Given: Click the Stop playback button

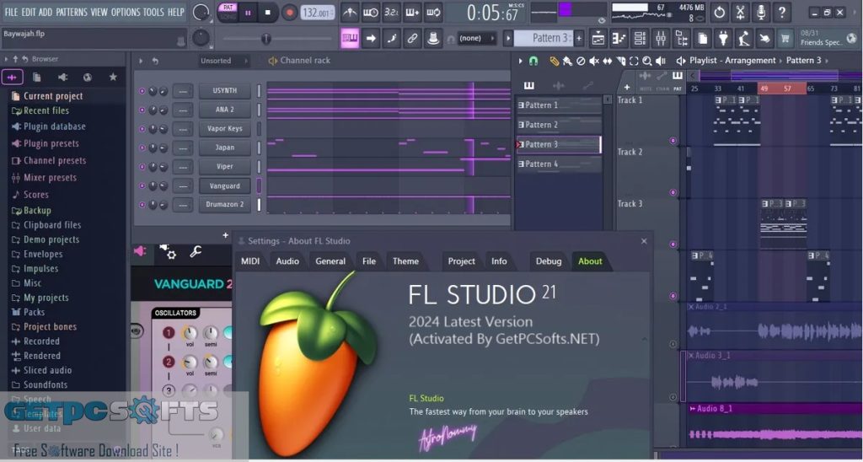Looking at the screenshot, I should [268, 12].
